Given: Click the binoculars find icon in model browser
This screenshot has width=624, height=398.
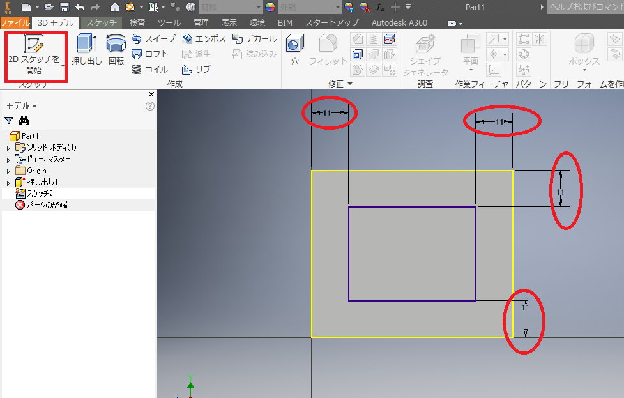Looking at the screenshot, I should pyautogui.click(x=24, y=120).
